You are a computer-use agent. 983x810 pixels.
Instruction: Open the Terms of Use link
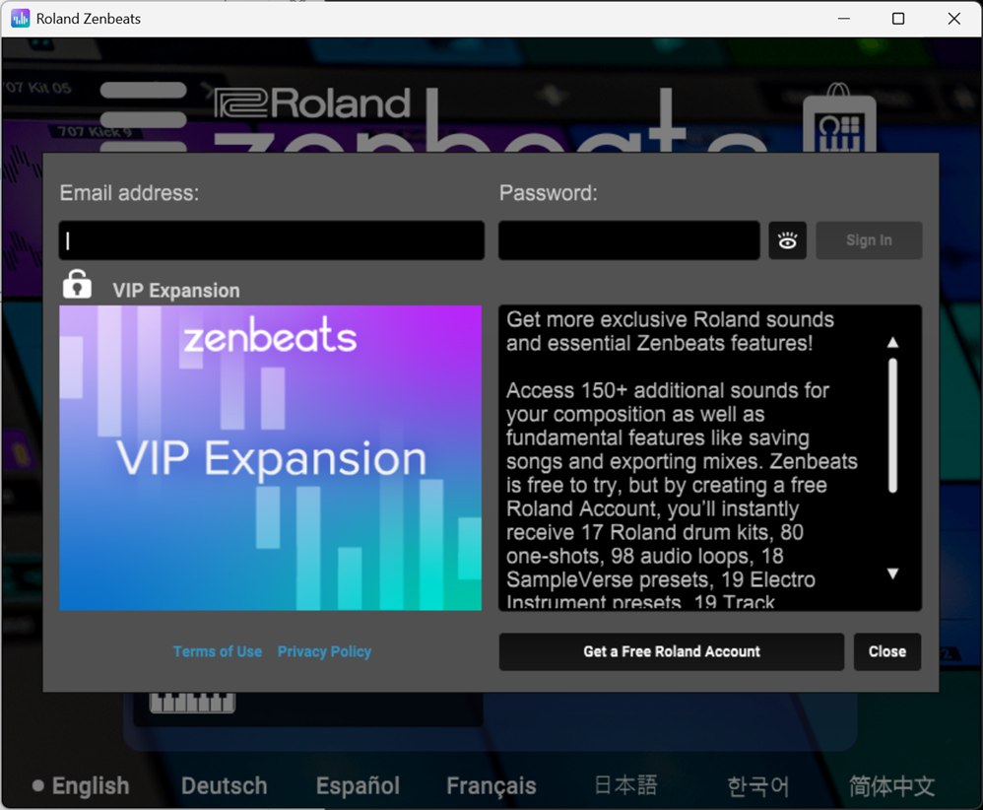click(x=218, y=652)
